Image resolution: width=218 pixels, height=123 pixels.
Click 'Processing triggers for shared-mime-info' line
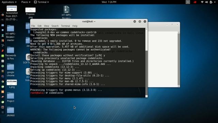(x=67, y=84)
